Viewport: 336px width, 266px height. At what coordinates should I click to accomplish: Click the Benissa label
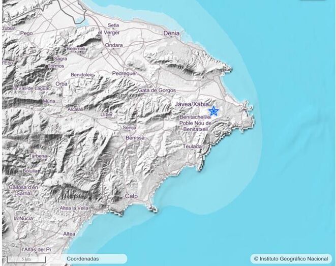tap(135, 138)
